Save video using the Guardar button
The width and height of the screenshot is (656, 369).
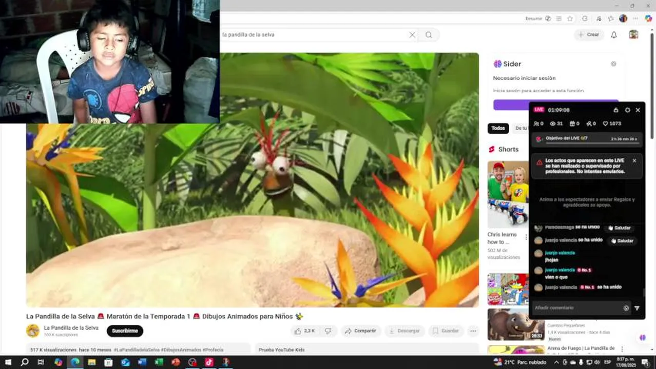(x=446, y=331)
